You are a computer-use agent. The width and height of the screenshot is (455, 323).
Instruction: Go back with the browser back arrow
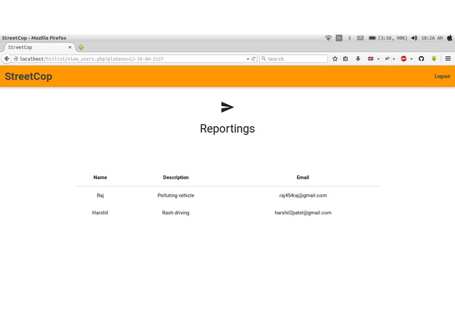click(7, 59)
